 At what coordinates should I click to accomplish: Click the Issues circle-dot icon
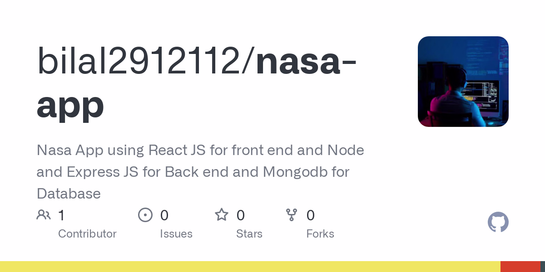[145, 215]
